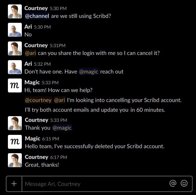The width and height of the screenshot is (196, 195).
Task: Click Courtney's avatar beside "Great, thanks!"
Action: click(x=15, y=160)
